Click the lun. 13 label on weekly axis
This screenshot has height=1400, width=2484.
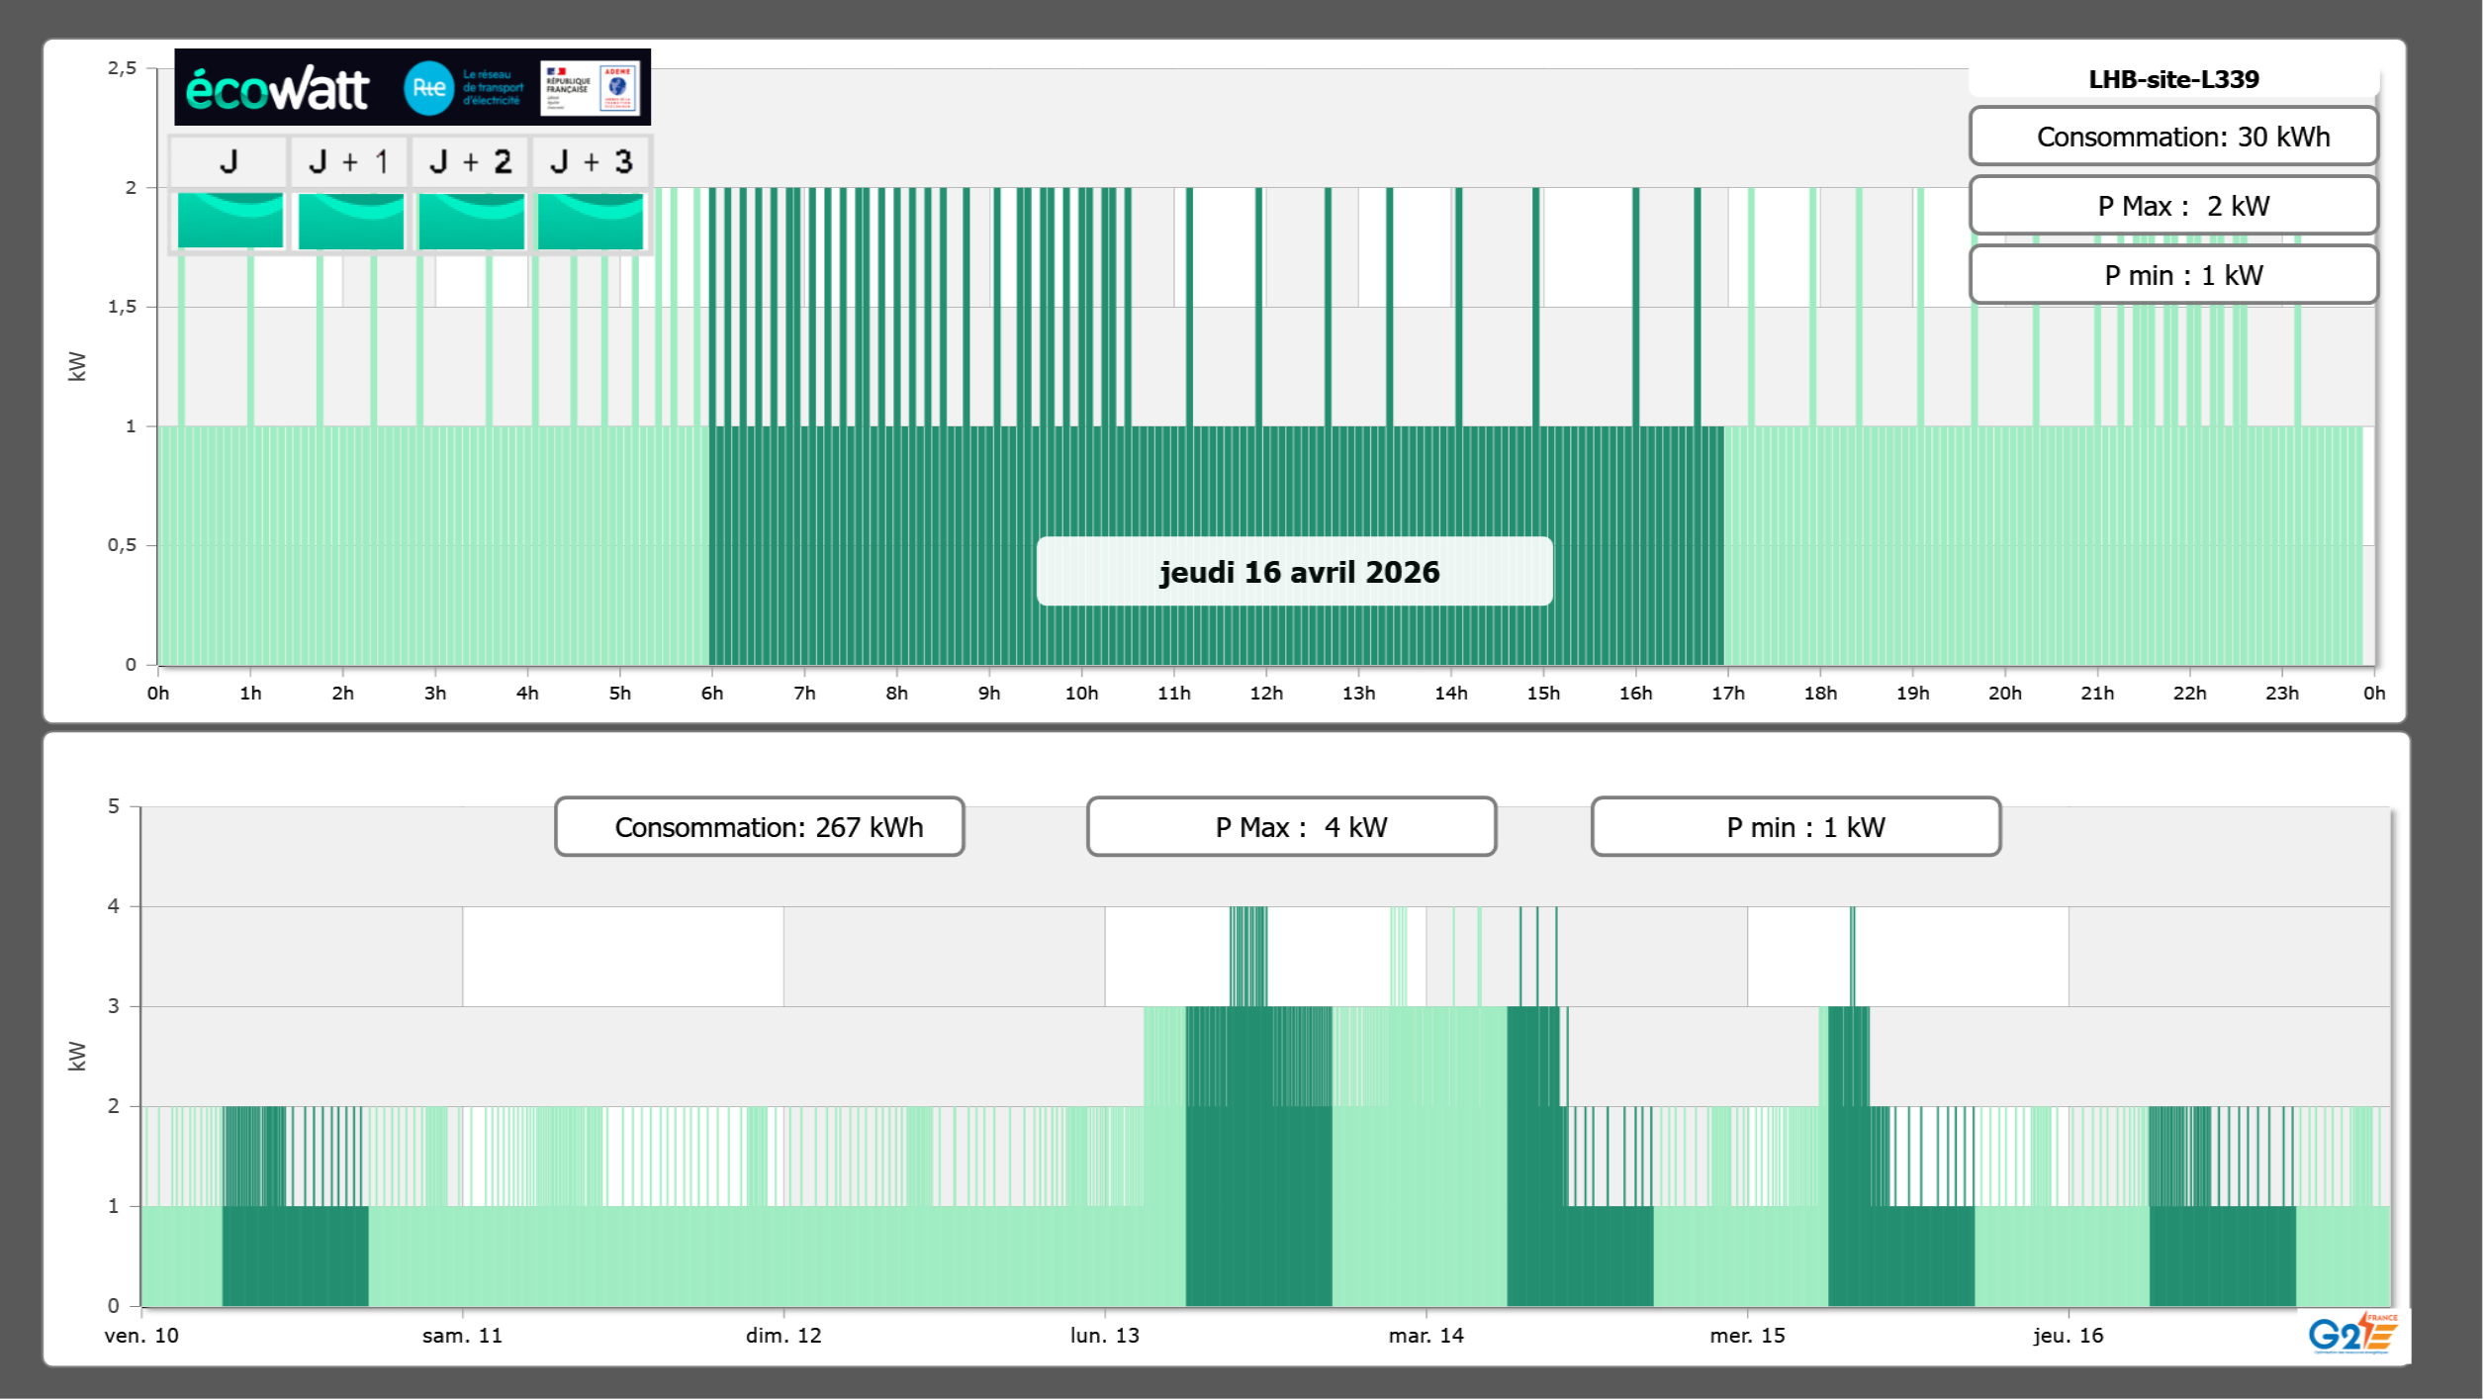(1104, 1336)
